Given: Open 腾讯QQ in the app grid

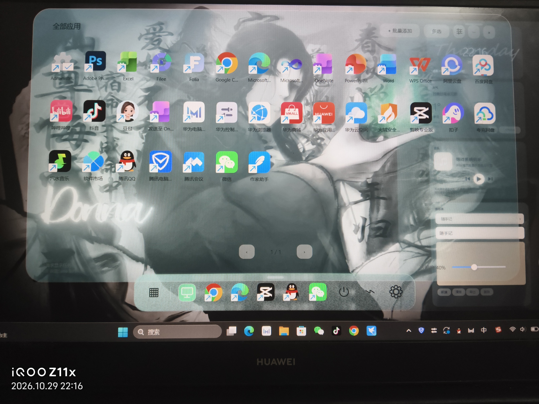Looking at the screenshot, I should [127, 161].
